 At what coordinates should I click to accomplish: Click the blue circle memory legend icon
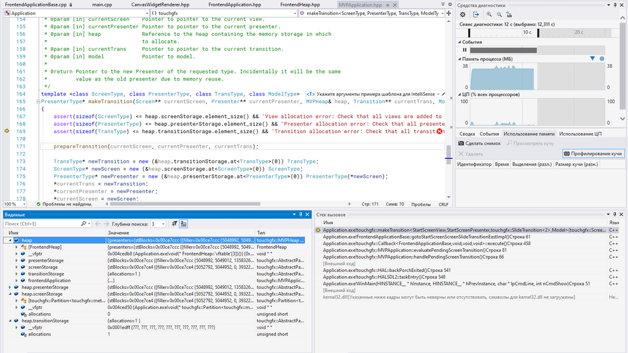(x=602, y=59)
